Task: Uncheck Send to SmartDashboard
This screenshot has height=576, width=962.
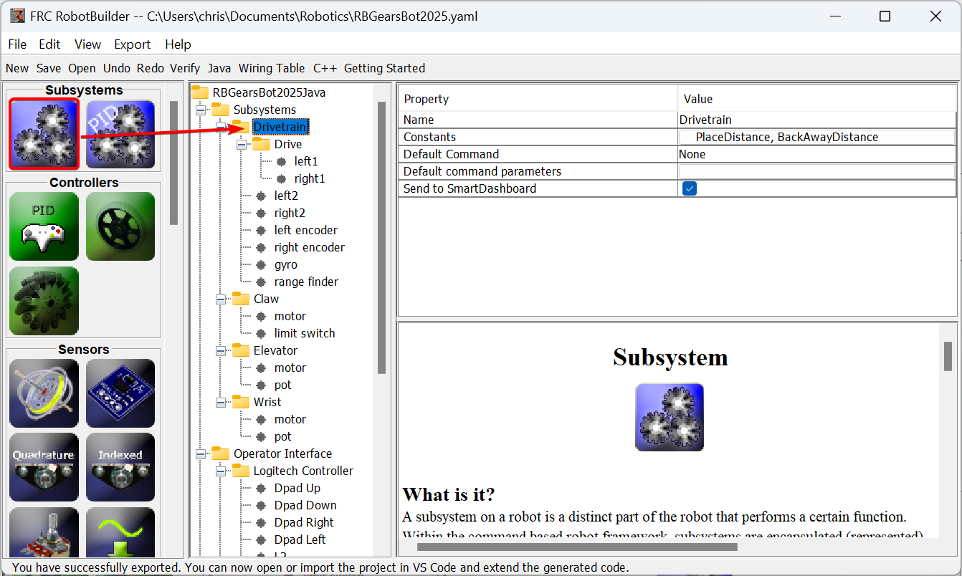Action: coord(689,188)
